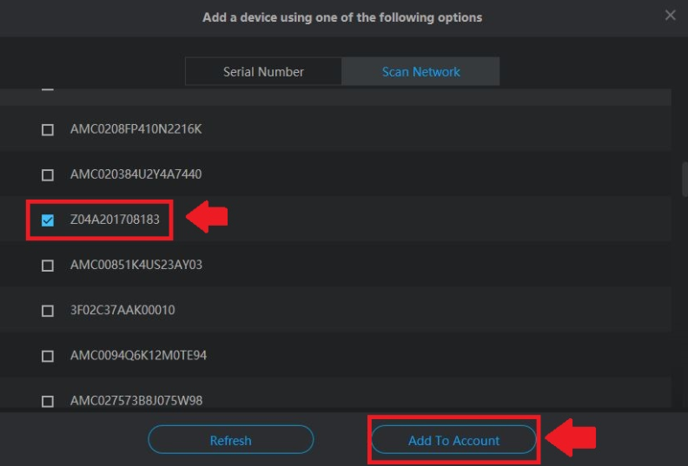Click the device name AMC020384U2Y4A7440
Screen dimensions: 688x466
pos(136,174)
